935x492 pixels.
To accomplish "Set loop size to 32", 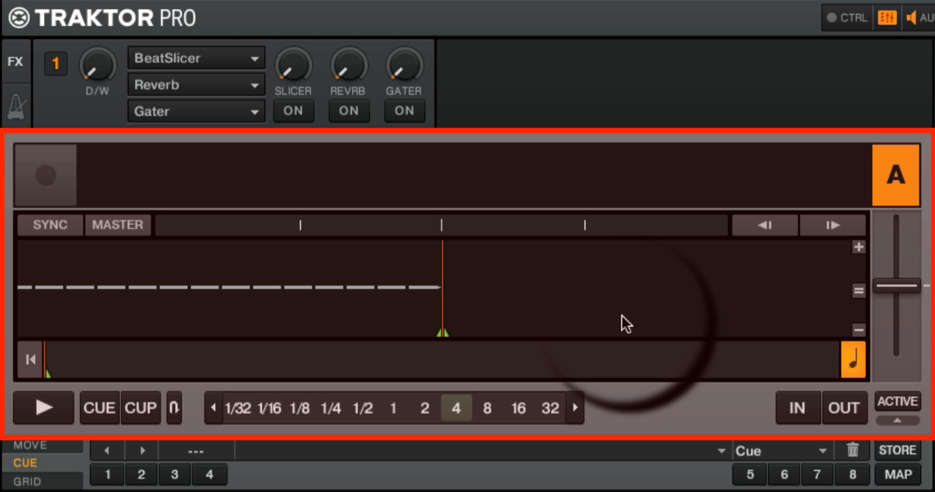I will [550, 408].
